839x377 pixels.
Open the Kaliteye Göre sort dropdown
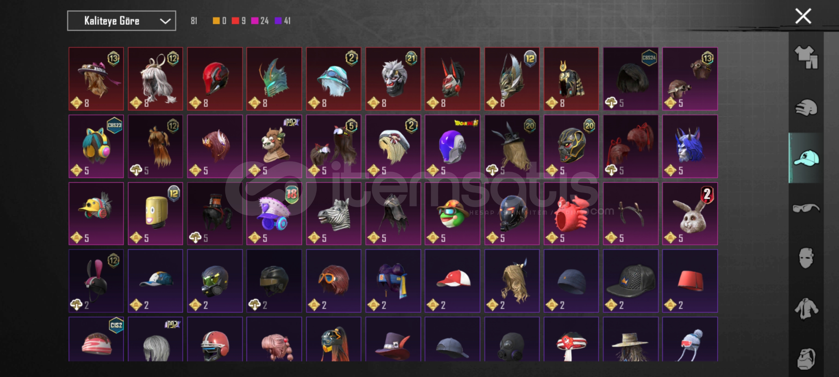[122, 21]
